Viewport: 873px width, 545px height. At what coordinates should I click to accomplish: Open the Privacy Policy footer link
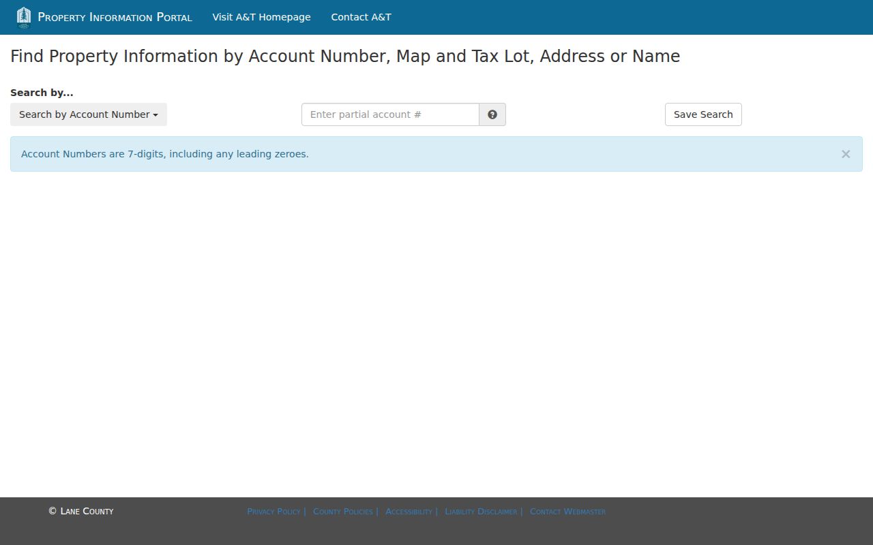pos(273,512)
